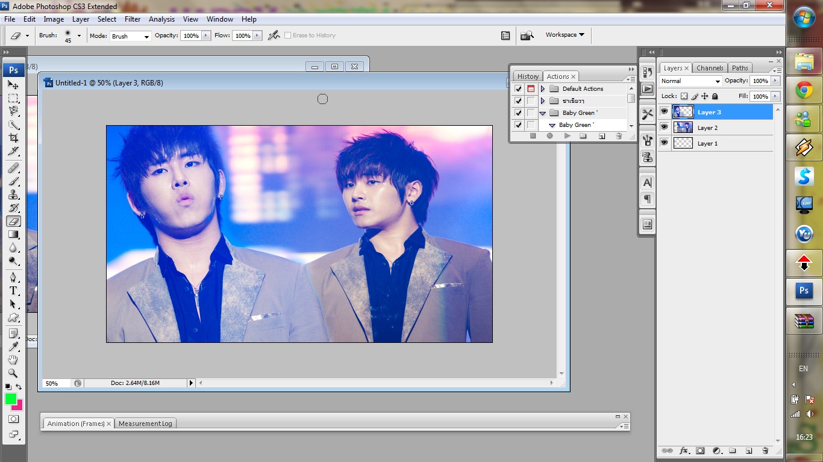Viewport: 823px width, 462px height.
Task: Hide Layer 3 visibility
Action: 664,111
